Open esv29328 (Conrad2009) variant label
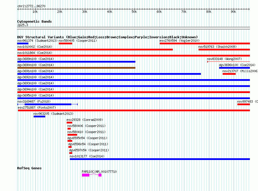Image resolution: width=258 pixels, height=191 pixels. point(85,120)
